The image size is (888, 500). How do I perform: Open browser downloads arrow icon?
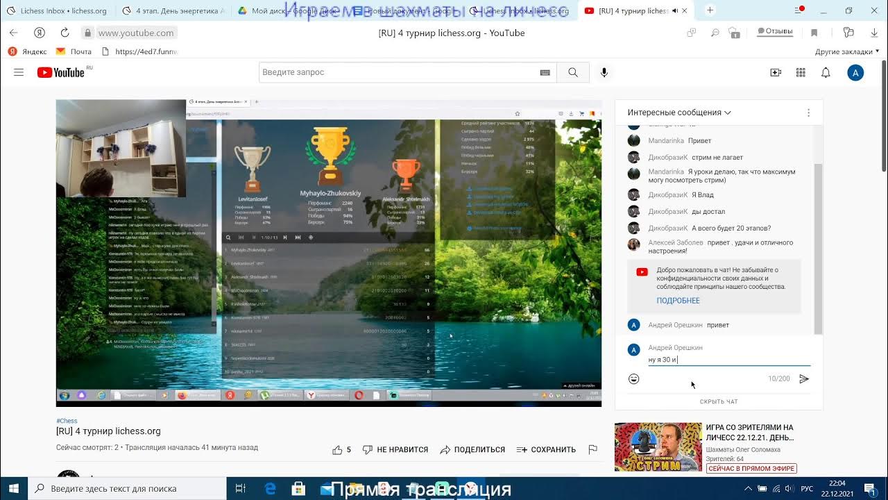(874, 32)
